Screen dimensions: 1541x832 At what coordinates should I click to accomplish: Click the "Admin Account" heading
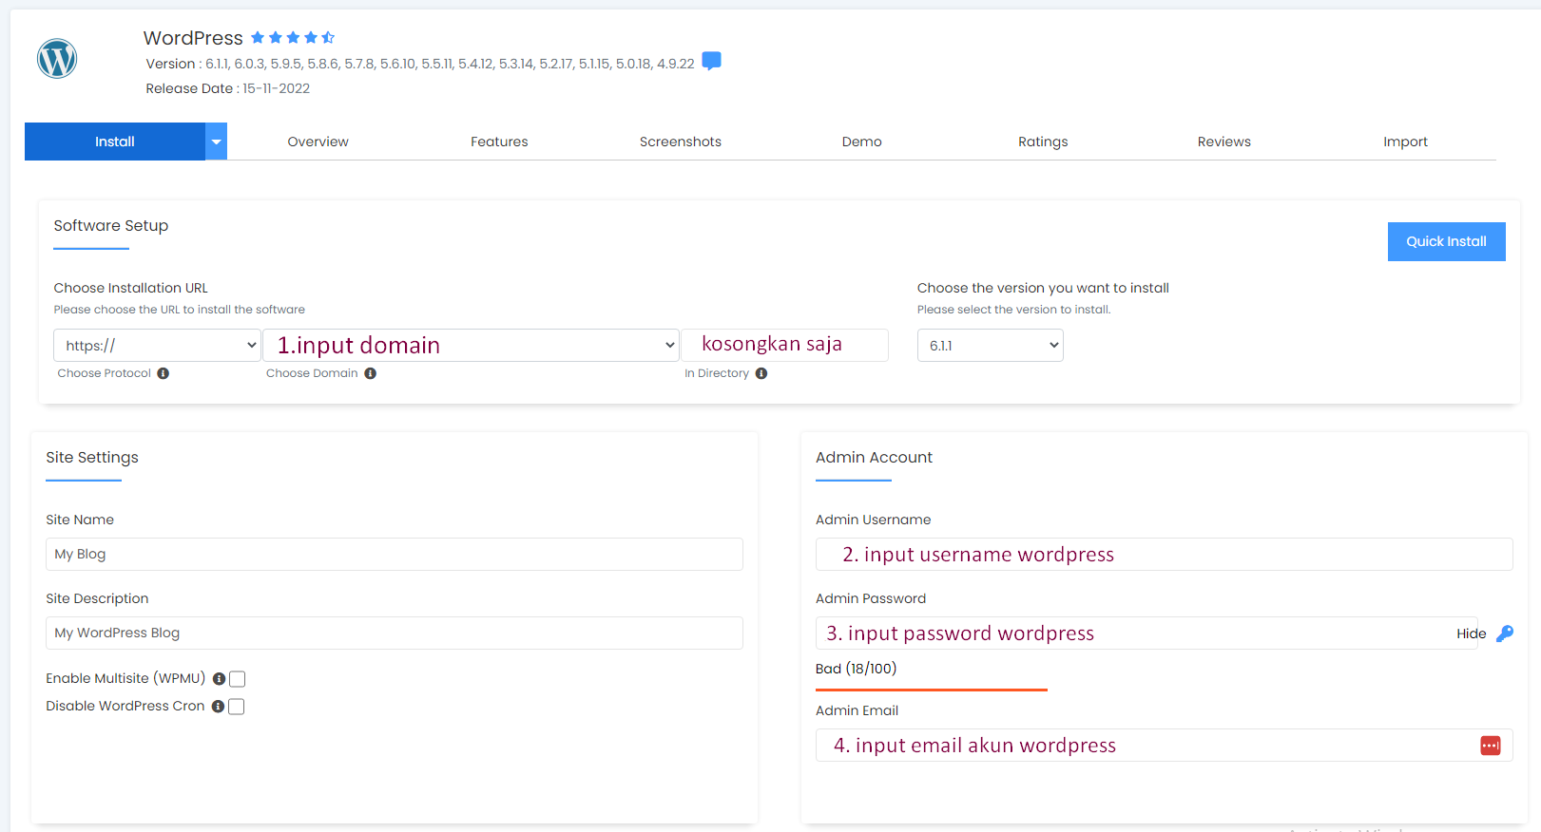[874, 458]
